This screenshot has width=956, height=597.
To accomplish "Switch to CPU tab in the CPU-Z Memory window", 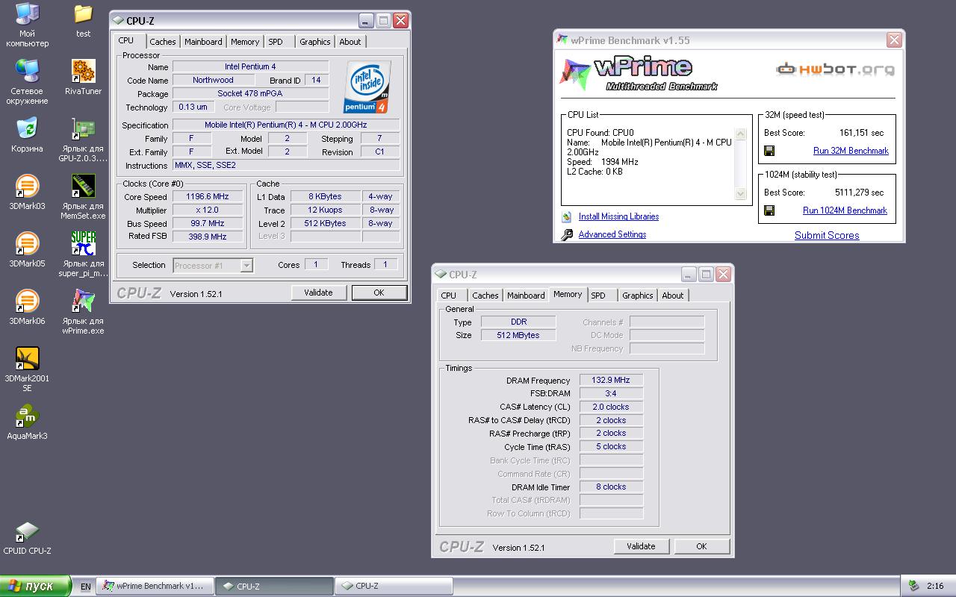I will point(448,296).
